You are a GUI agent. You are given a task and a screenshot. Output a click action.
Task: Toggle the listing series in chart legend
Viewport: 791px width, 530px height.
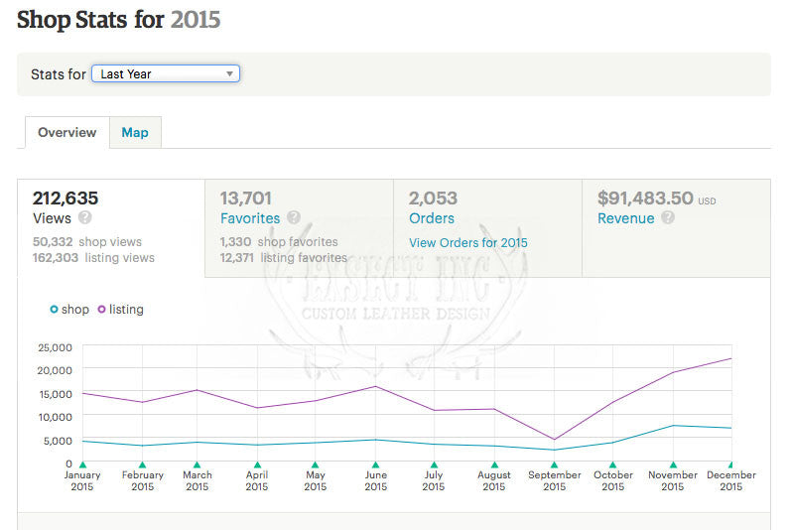tap(120, 310)
